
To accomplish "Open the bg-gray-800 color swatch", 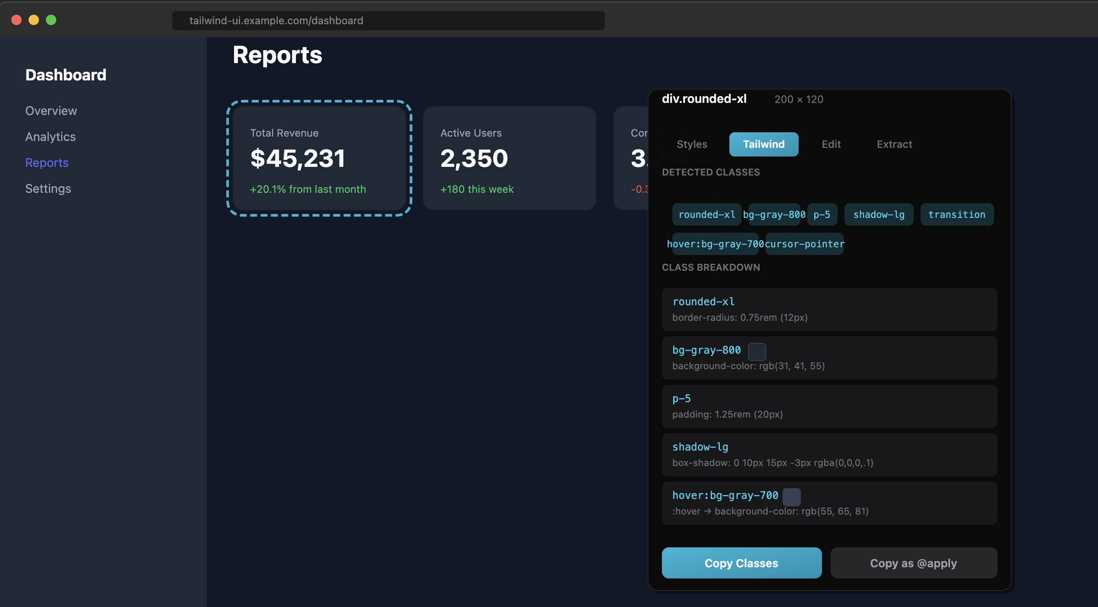I will coord(757,352).
